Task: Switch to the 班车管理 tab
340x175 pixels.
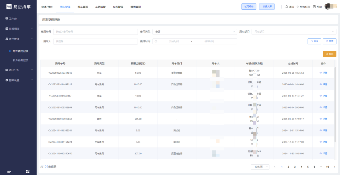Action: click(82, 7)
